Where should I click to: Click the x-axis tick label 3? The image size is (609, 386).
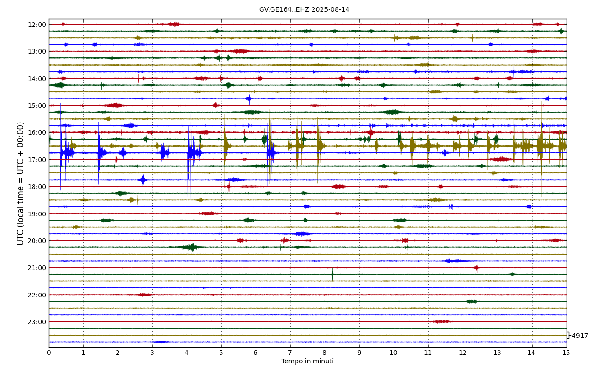point(152,353)
